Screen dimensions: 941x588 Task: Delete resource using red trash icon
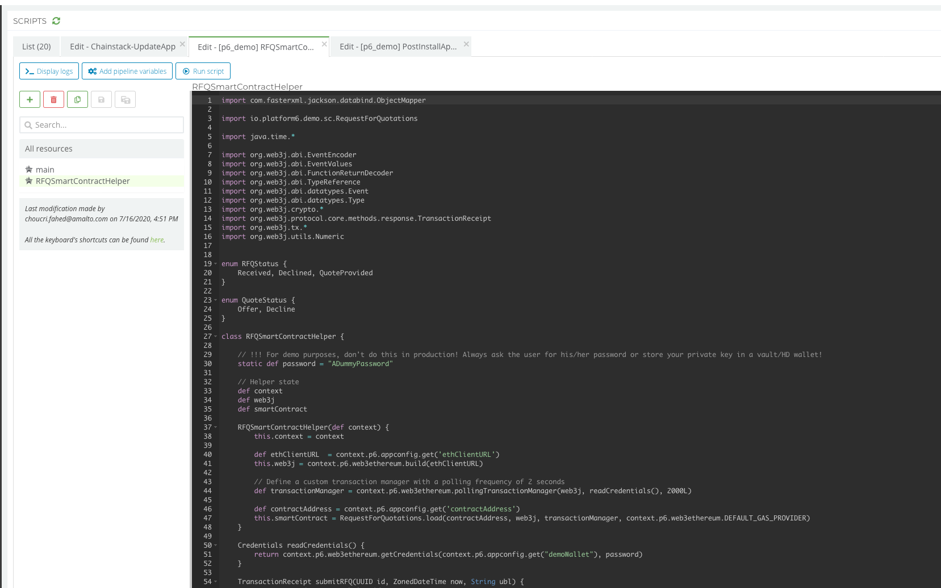[53, 100]
